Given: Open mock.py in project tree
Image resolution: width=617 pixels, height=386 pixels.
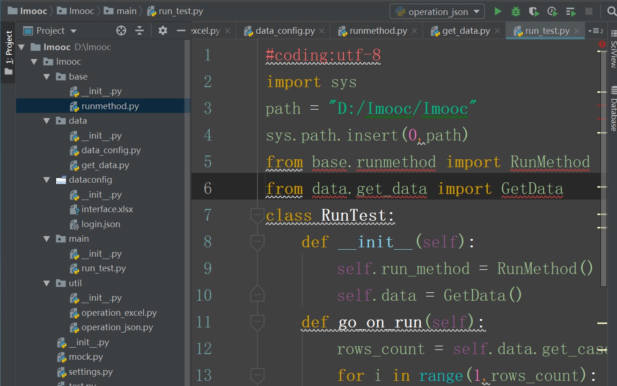Looking at the screenshot, I should coord(86,357).
